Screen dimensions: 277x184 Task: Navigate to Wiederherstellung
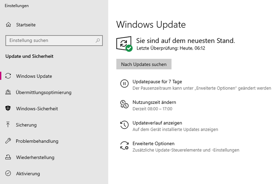(x=35, y=157)
